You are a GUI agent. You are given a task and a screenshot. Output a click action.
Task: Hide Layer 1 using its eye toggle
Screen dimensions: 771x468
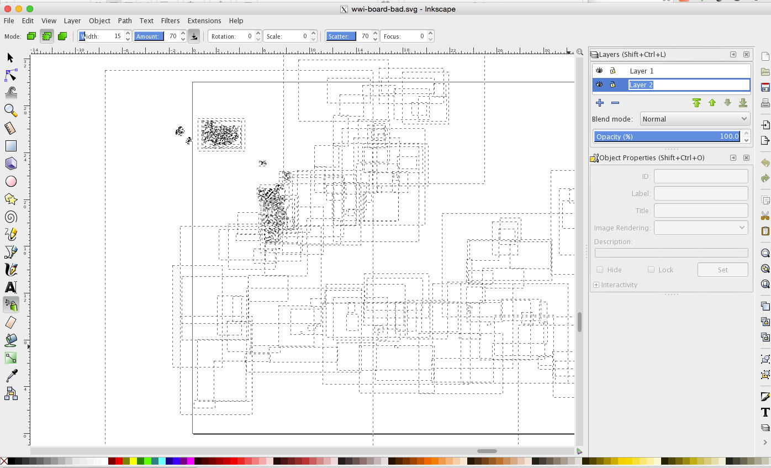(599, 70)
